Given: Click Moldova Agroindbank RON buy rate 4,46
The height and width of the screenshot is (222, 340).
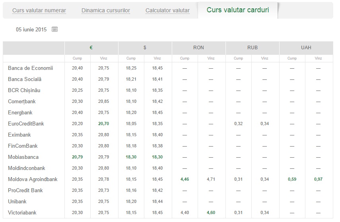Looking at the screenshot, I should pyautogui.click(x=185, y=180).
